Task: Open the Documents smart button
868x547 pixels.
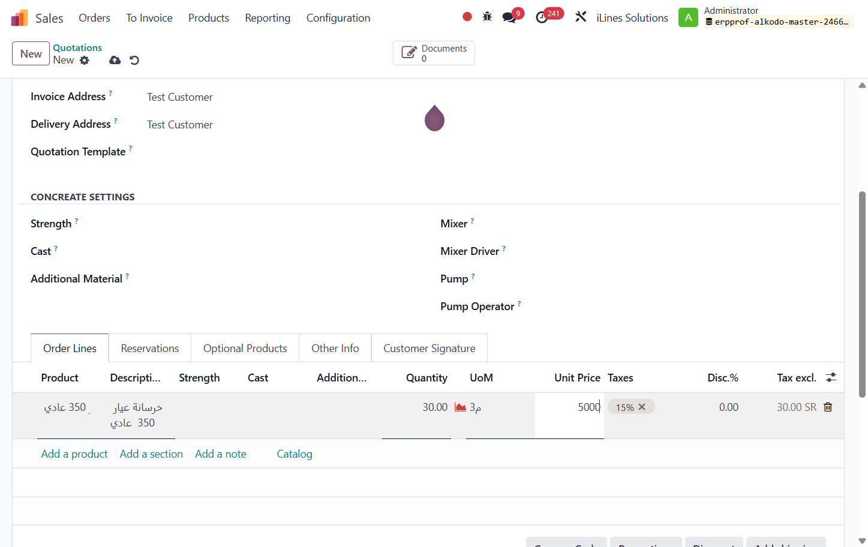Action: (434, 53)
